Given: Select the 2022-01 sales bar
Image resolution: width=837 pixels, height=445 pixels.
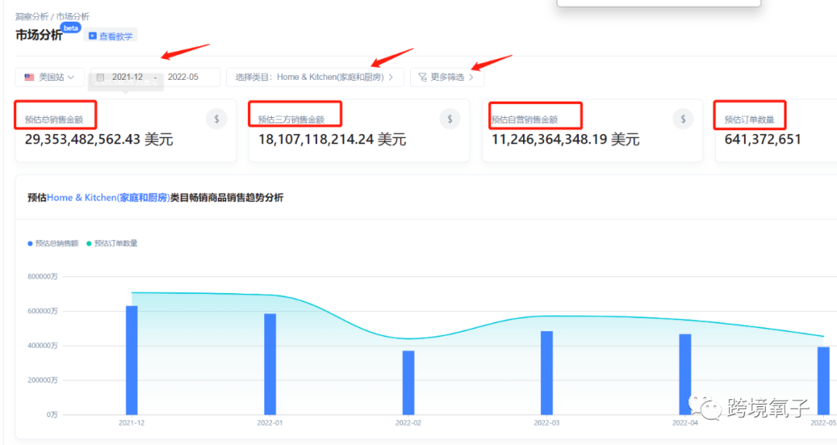Looking at the screenshot, I should (270, 364).
